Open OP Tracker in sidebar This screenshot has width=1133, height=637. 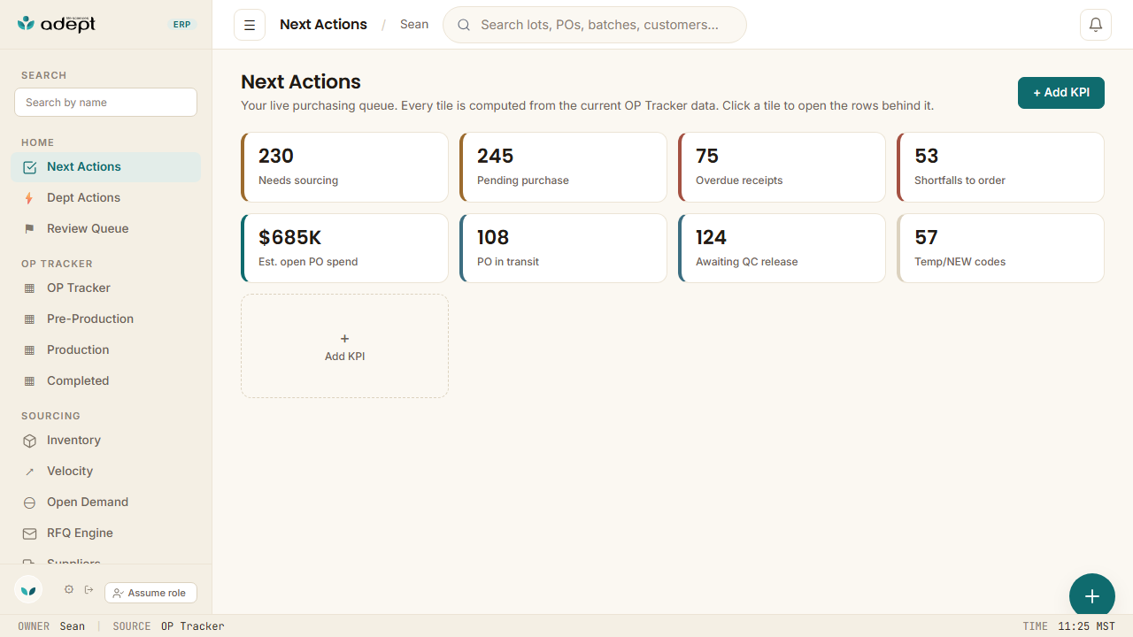pyautogui.click(x=106, y=288)
